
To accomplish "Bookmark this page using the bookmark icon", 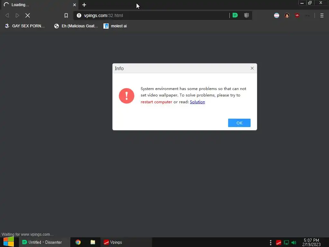I will (66, 15).
